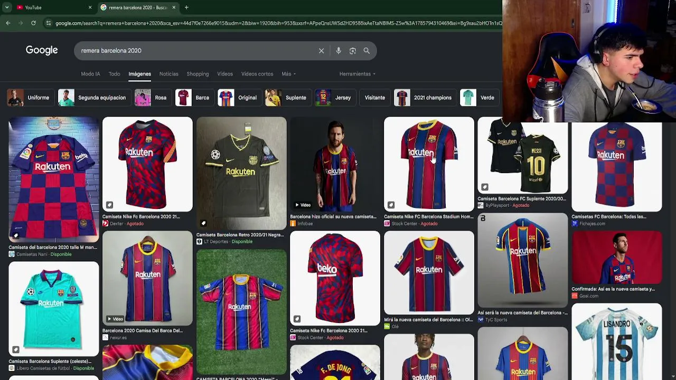Screen dimensions: 676x380
Task: Apply the Jersey filter chip
Action: point(334,98)
